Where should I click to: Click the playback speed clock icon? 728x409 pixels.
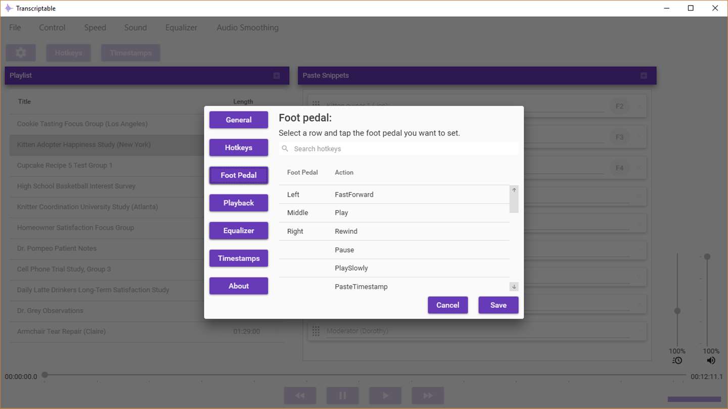[677, 361]
